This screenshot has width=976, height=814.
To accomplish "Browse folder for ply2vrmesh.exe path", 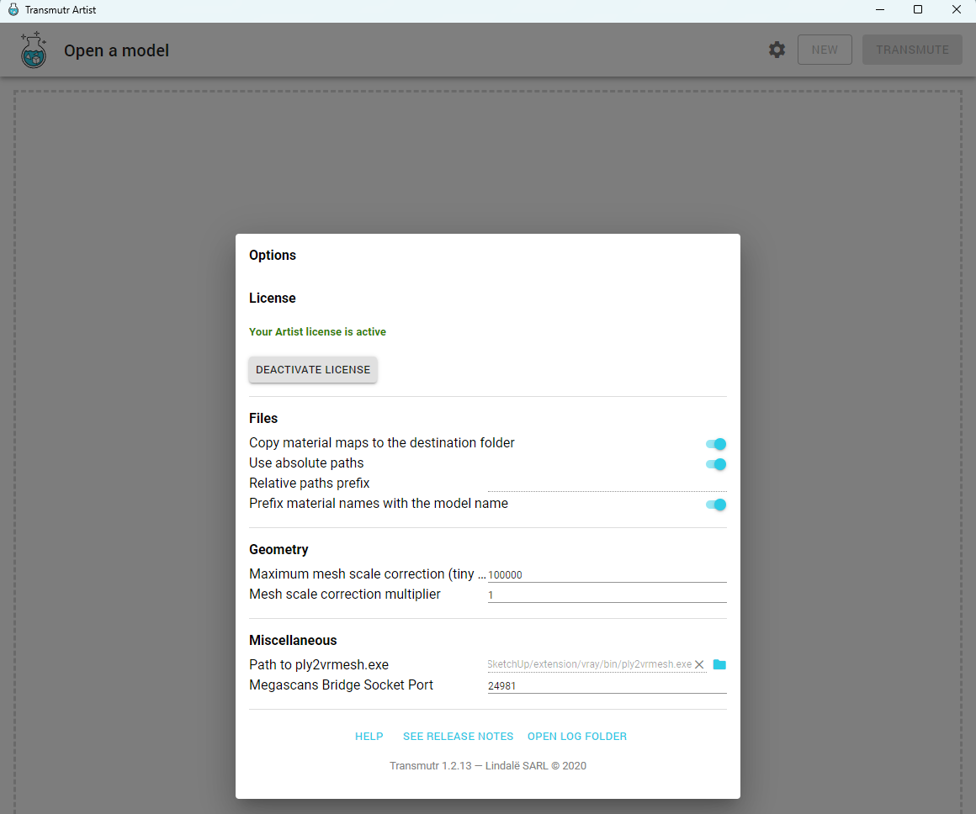I will coord(719,664).
